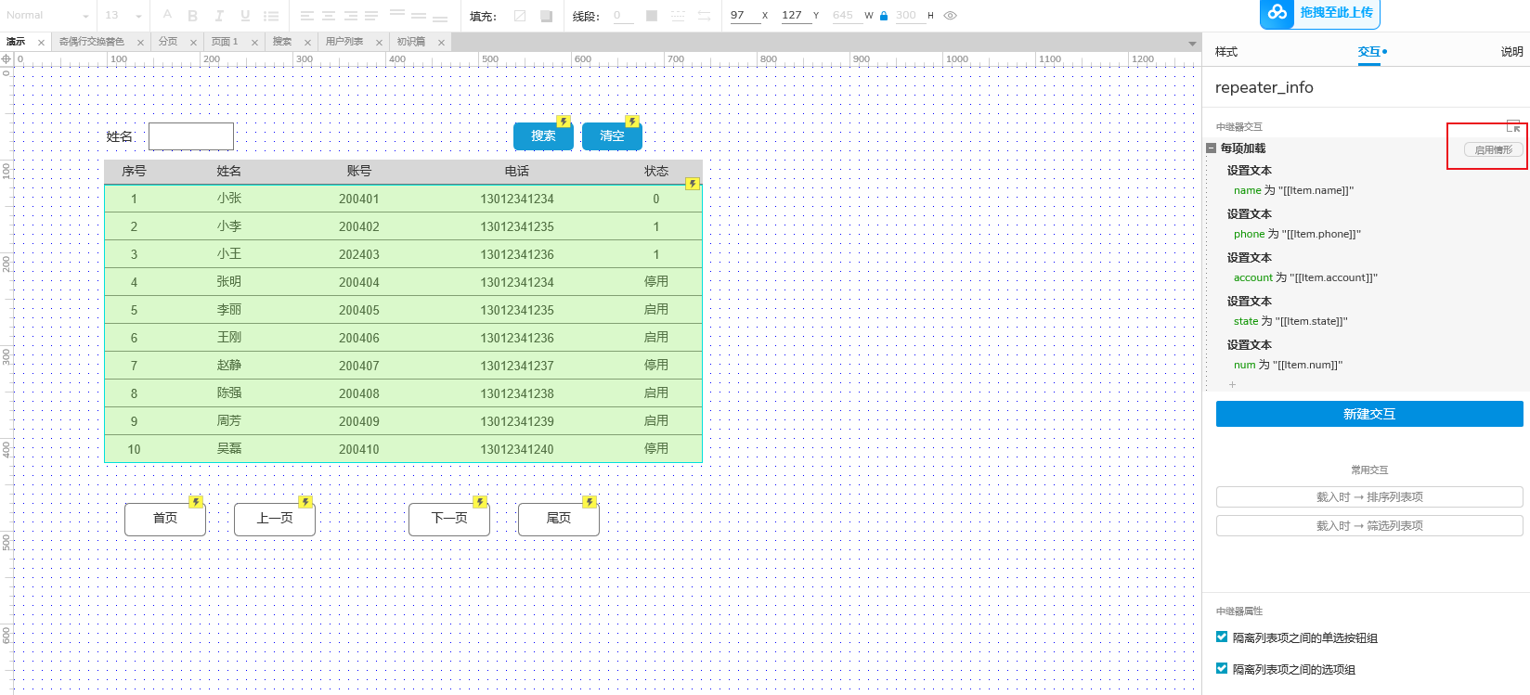The width and height of the screenshot is (1530, 695).
Task: Open the fill color swatch
Action: (x=546, y=16)
